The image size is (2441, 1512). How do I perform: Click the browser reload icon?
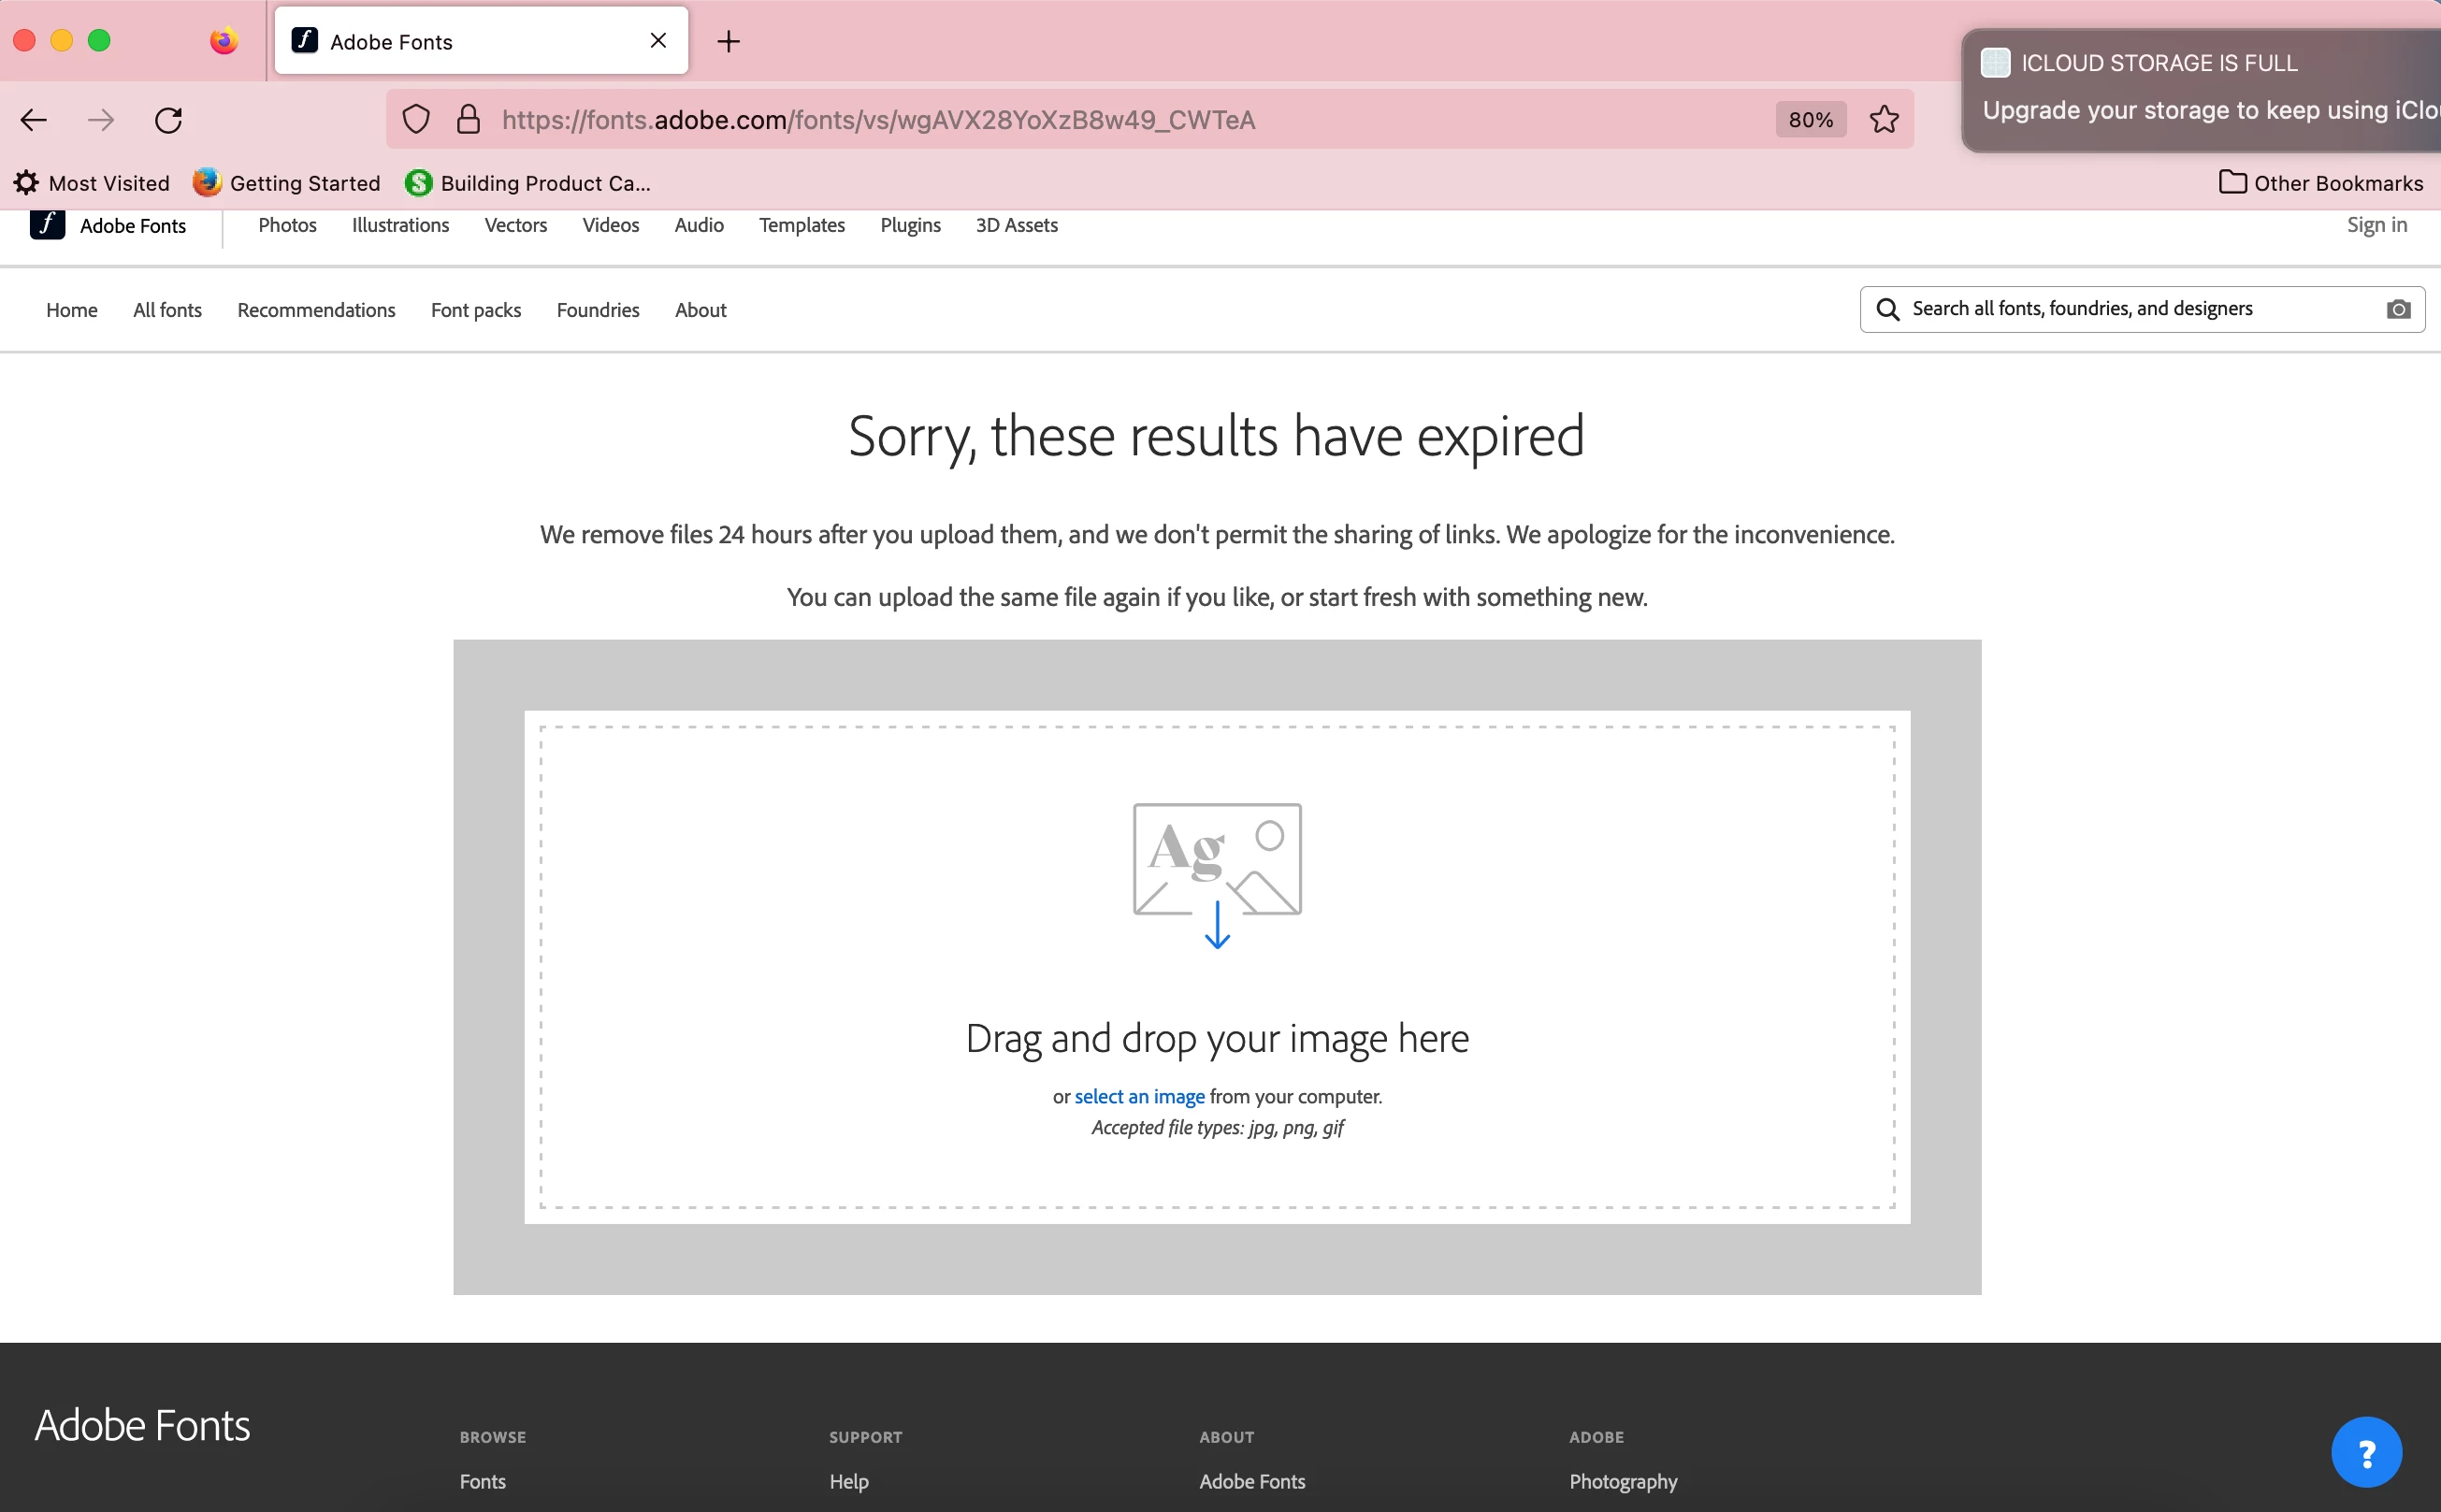pyautogui.click(x=168, y=120)
